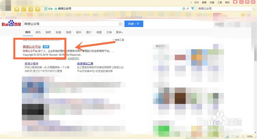Image resolution: width=257 pixels, height=139 pixels.
Task: Switch to the 音乐 tab
Action: click(79, 32)
